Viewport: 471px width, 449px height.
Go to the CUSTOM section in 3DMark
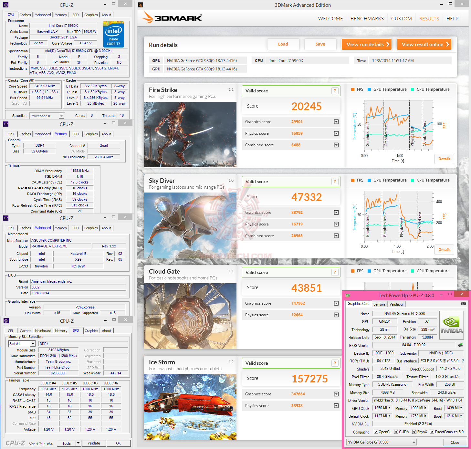pyautogui.click(x=402, y=18)
